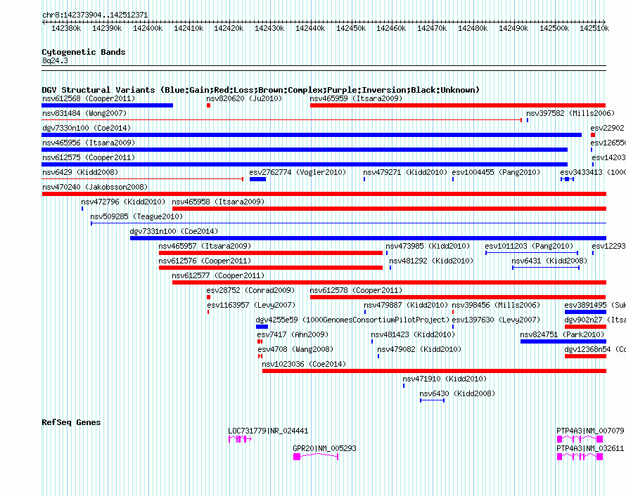Screen dimensions: 626x496
Task: Click nsv612576 (Cooper2011) label
Action: pos(205,261)
